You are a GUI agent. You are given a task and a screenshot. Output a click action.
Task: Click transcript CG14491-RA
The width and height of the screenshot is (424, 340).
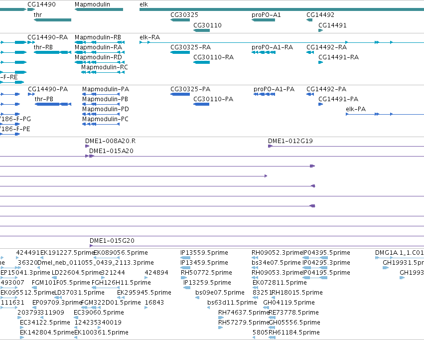(x=338, y=57)
